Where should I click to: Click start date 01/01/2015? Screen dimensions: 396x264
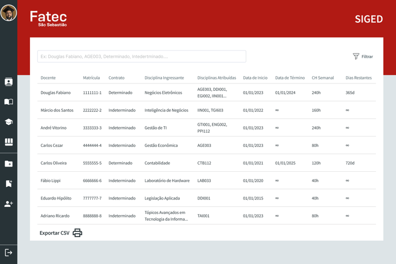253,199
